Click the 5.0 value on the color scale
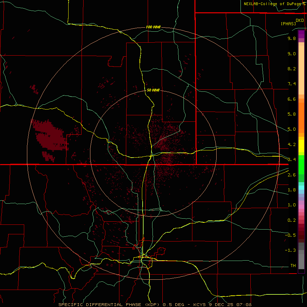The width and height of the screenshot is (307, 307). tap(292, 129)
